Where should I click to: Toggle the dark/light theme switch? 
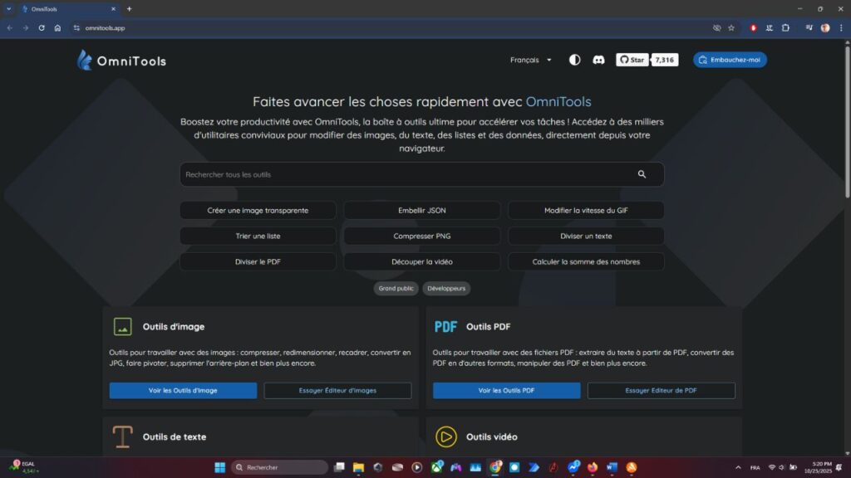point(574,60)
